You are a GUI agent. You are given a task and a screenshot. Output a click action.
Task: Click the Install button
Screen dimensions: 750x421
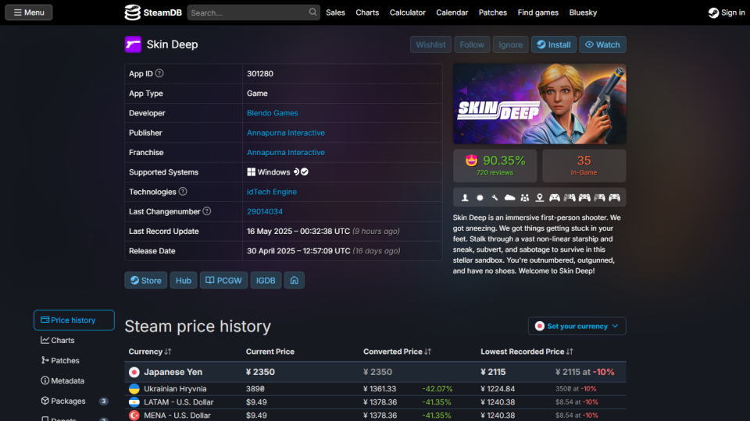pyautogui.click(x=553, y=44)
